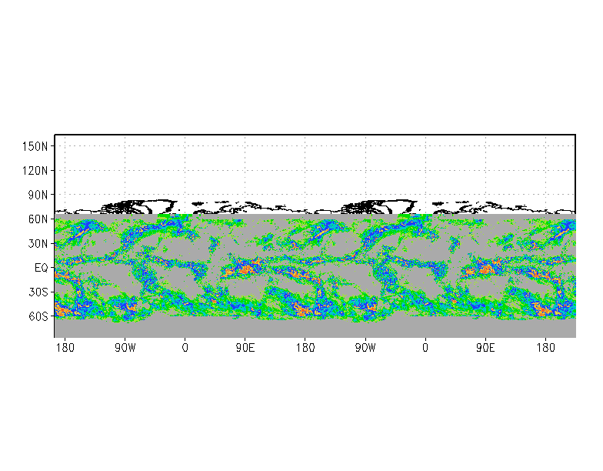603x471 pixels.
Task: Click the 30S latitude axis label
Action: point(38,292)
